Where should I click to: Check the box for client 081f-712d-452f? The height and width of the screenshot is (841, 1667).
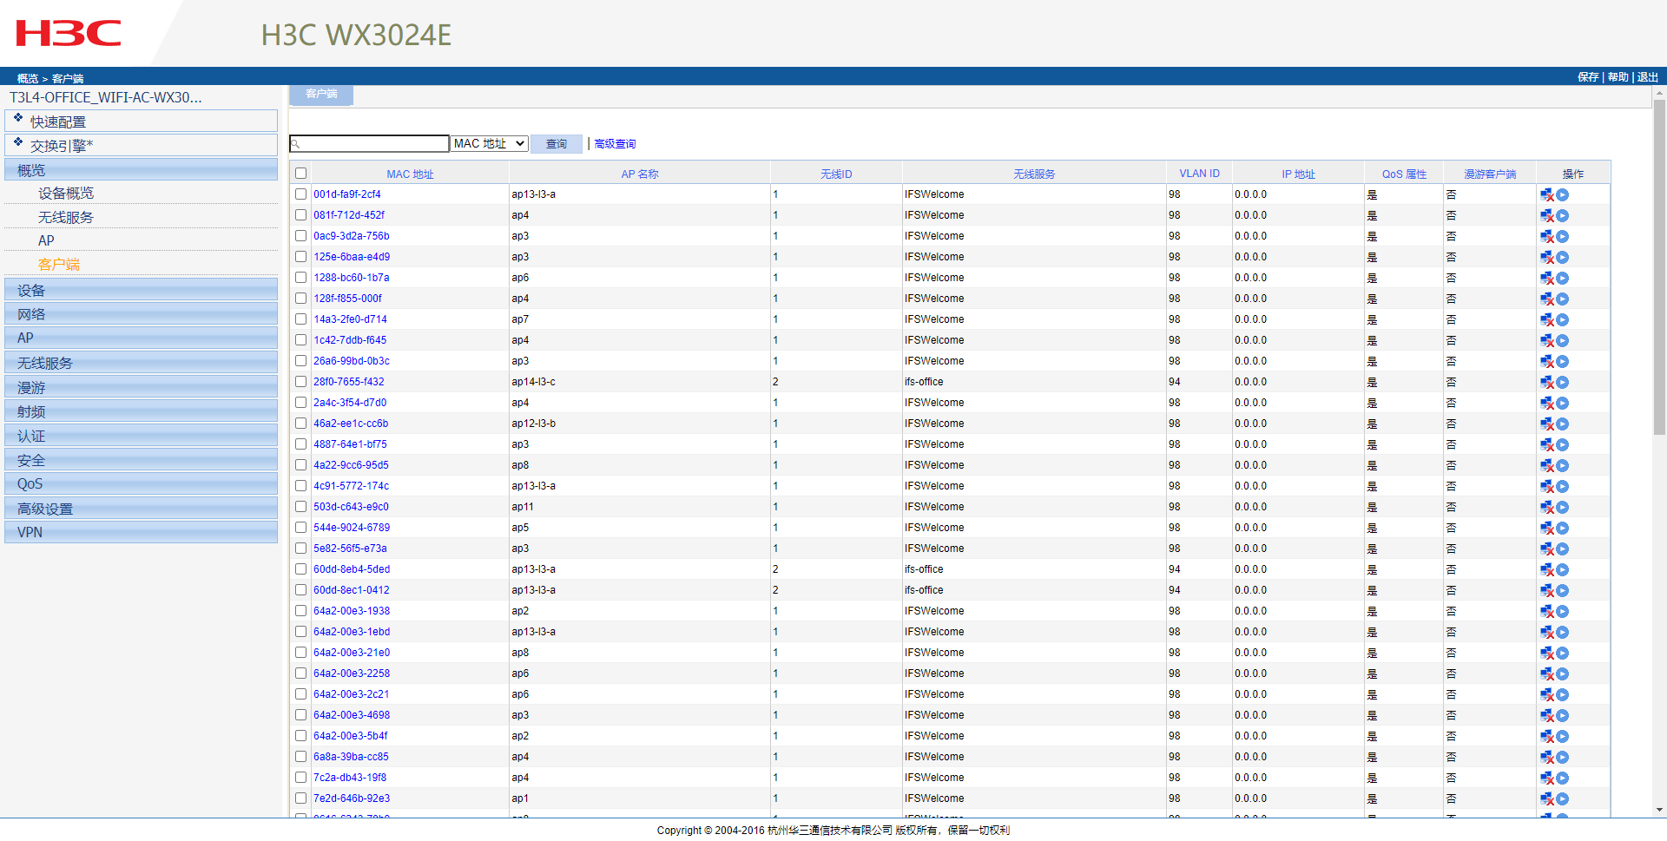[300, 215]
